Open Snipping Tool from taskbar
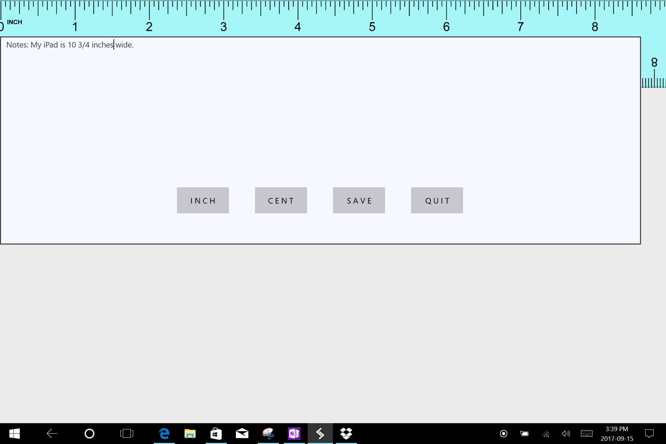This screenshot has height=444, width=666. pos(268,434)
